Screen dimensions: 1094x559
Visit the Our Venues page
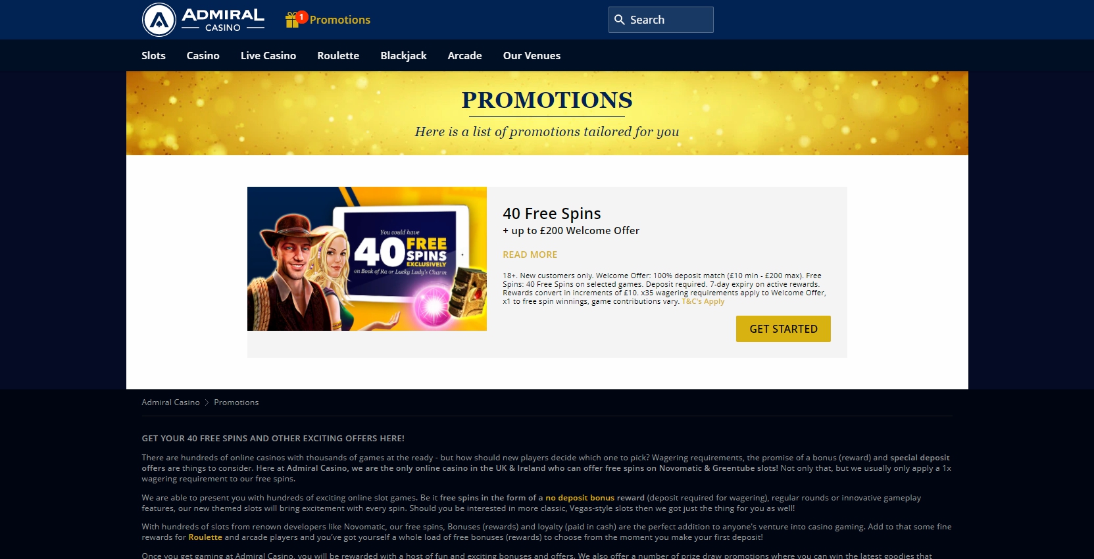click(x=532, y=56)
